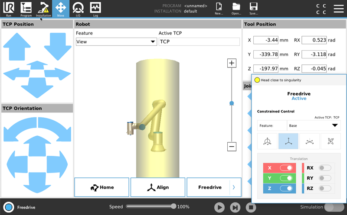Click the Align button
Screen dimensions: 347x215
(x=157, y=187)
